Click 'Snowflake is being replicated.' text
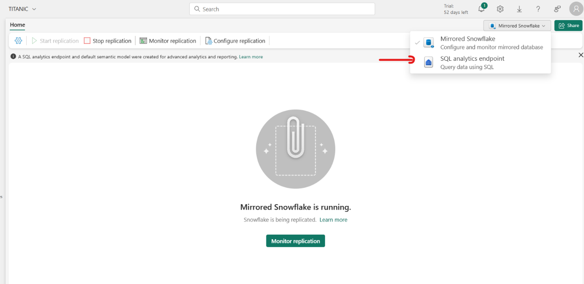Screen dimensions: 584x284 point(280,220)
